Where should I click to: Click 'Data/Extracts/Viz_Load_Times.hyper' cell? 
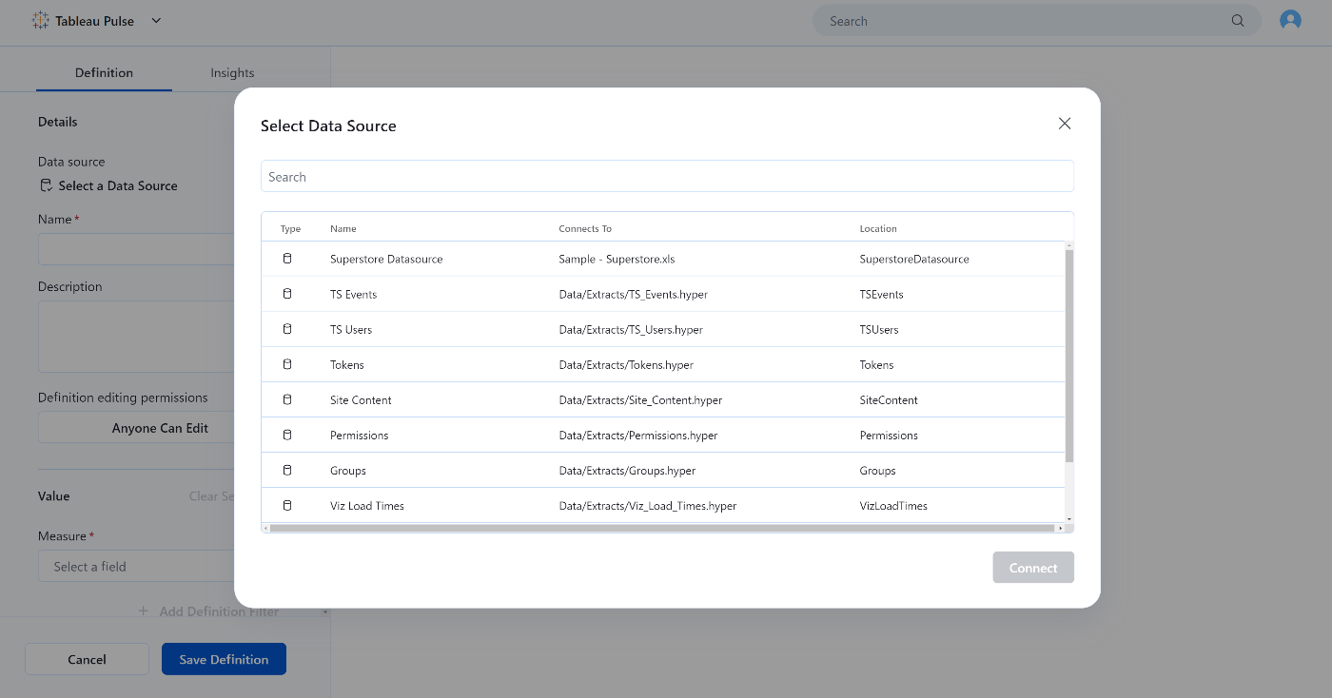coord(648,505)
